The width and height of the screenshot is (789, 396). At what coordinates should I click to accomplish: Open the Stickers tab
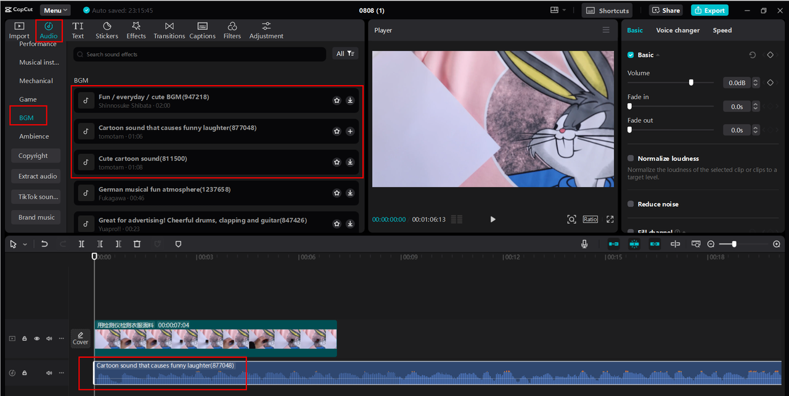click(x=107, y=30)
